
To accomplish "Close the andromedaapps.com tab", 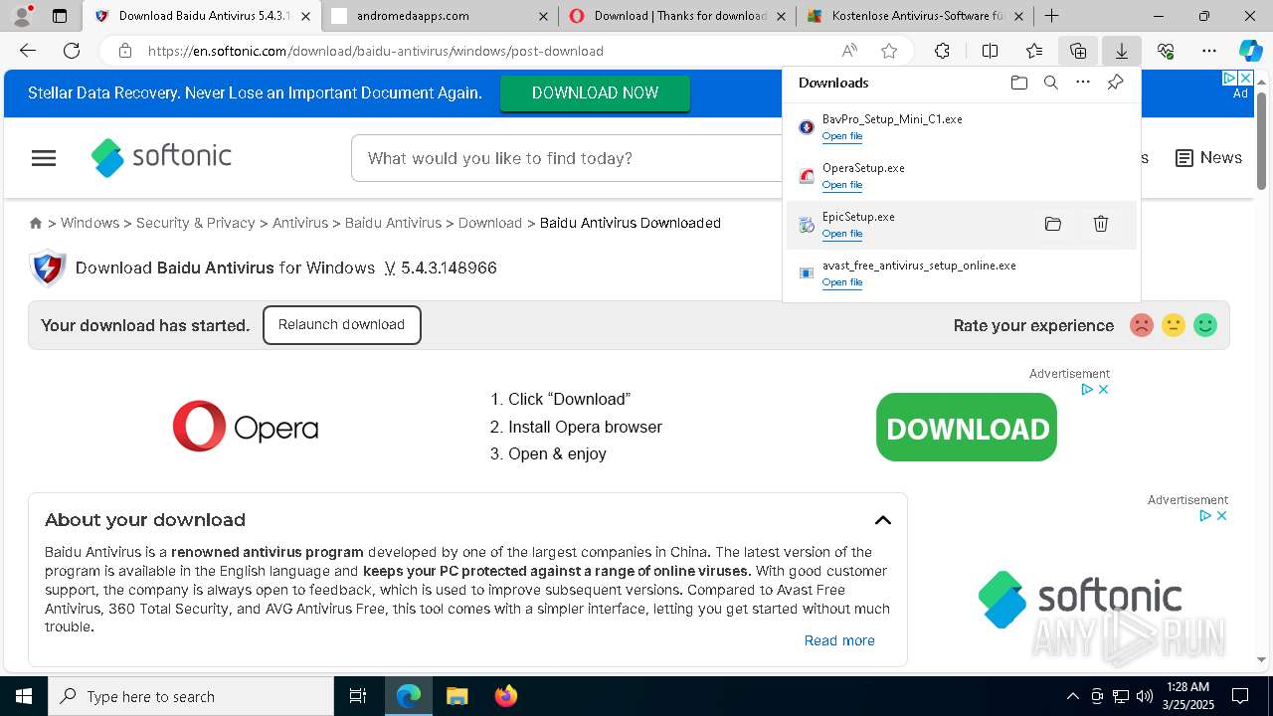I will (x=543, y=16).
